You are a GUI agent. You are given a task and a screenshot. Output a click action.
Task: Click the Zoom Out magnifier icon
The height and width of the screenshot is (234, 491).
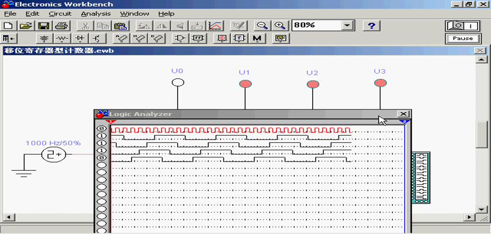(263, 26)
